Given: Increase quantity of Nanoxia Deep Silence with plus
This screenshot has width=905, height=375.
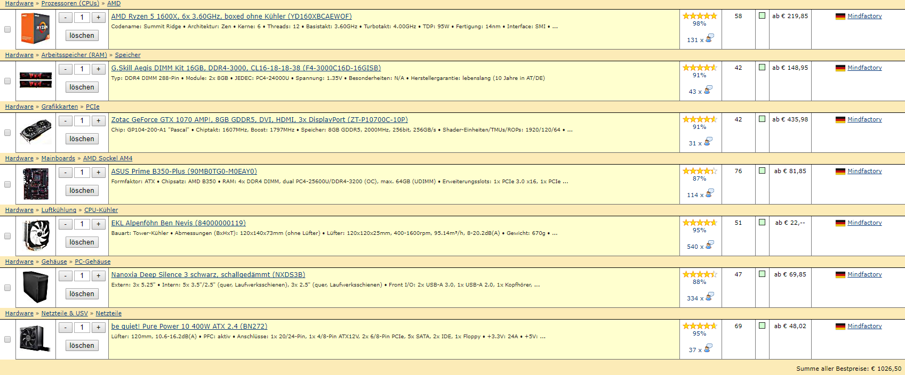Looking at the screenshot, I should (99, 276).
